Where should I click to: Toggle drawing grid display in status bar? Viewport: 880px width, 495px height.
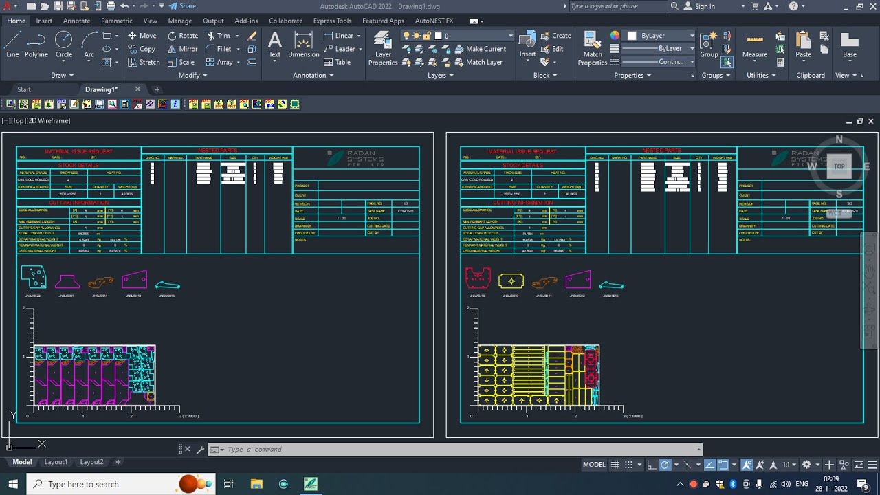(x=615, y=465)
